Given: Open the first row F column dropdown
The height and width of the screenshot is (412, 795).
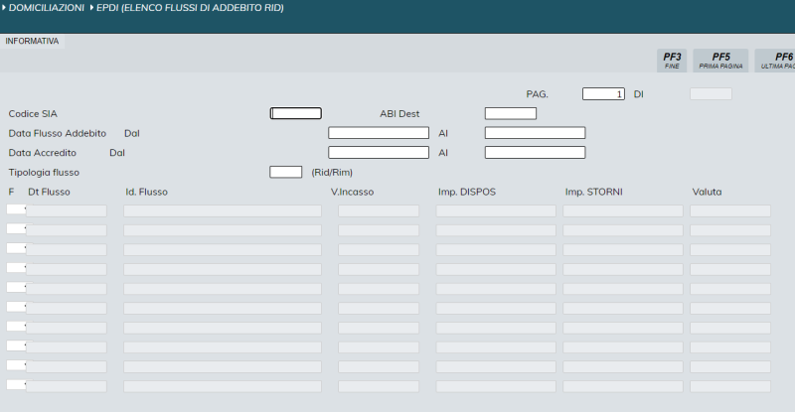Looking at the screenshot, I should [16, 210].
